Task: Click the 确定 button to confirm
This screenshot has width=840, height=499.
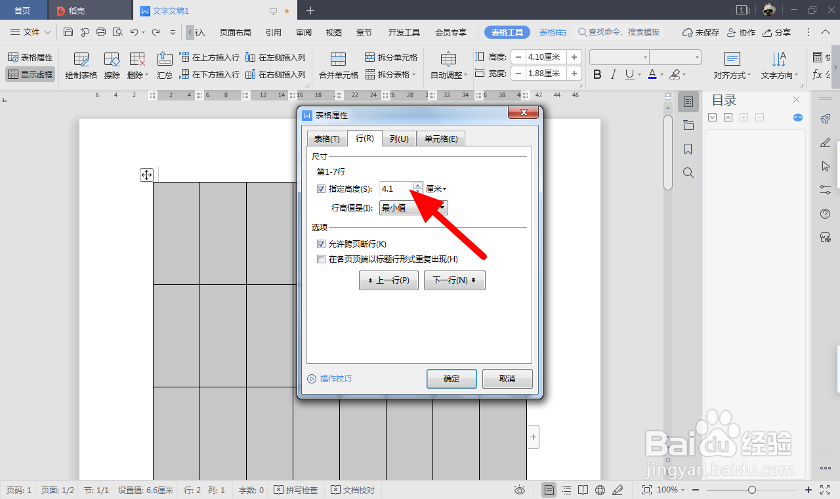Action: pos(451,378)
